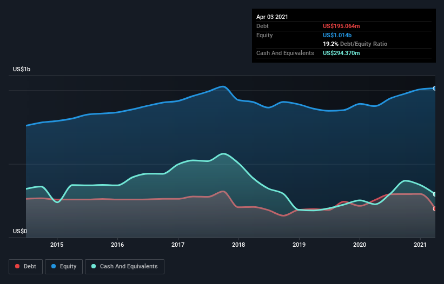Click the 2017 x-axis label

click(178, 245)
